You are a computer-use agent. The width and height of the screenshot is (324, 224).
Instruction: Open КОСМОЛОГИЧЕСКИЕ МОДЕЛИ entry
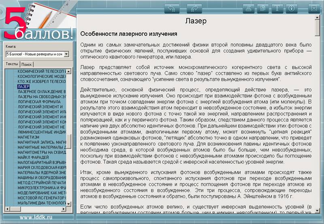(42, 77)
